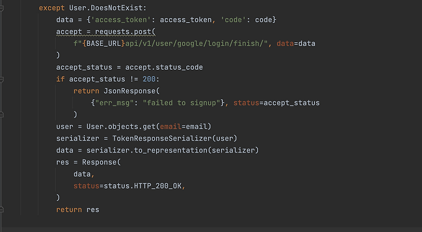Click fold end marker beside JsonResponse closing parenthesis
Image resolution: width=422 pixels, height=232 pixels.
coord(1,114)
